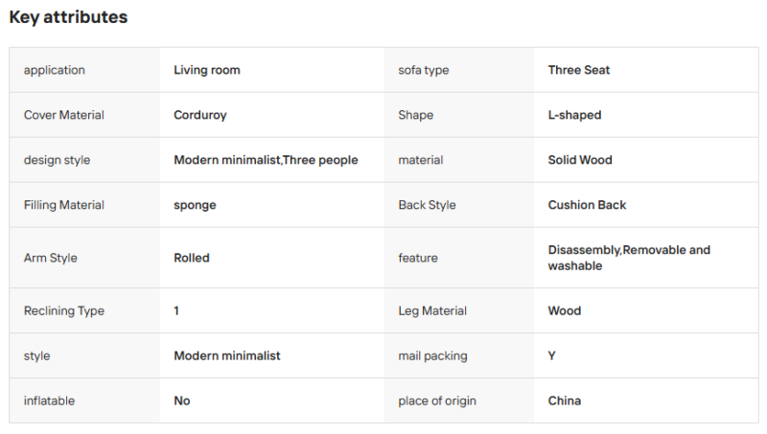Select the Modern minimalist,Three people design style

pyautogui.click(x=266, y=160)
